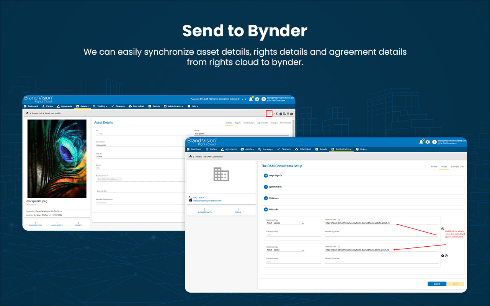This screenshot has width=490, height=306.
Task: Click remove icon beside Asset - Delete webhook
Action: click(x=446, y=256)
